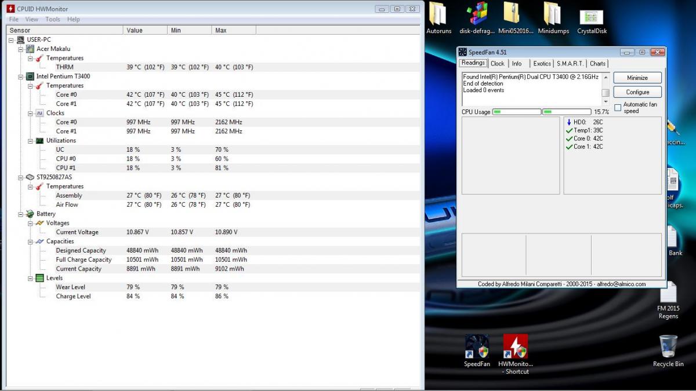Click the Utilizations node icon

click(40, 140)
